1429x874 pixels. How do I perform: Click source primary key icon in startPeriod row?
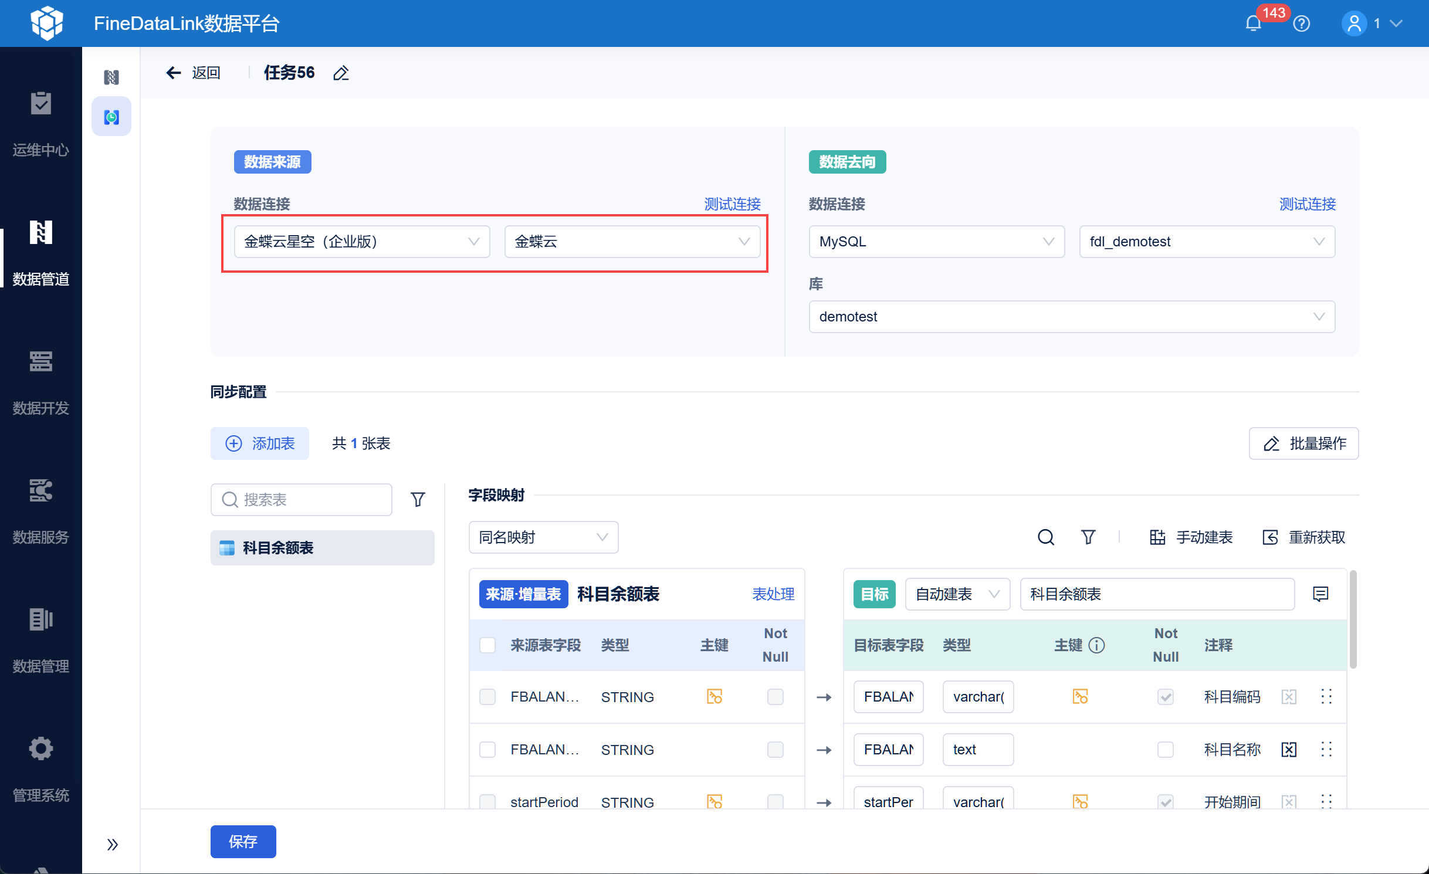point(714,801)
